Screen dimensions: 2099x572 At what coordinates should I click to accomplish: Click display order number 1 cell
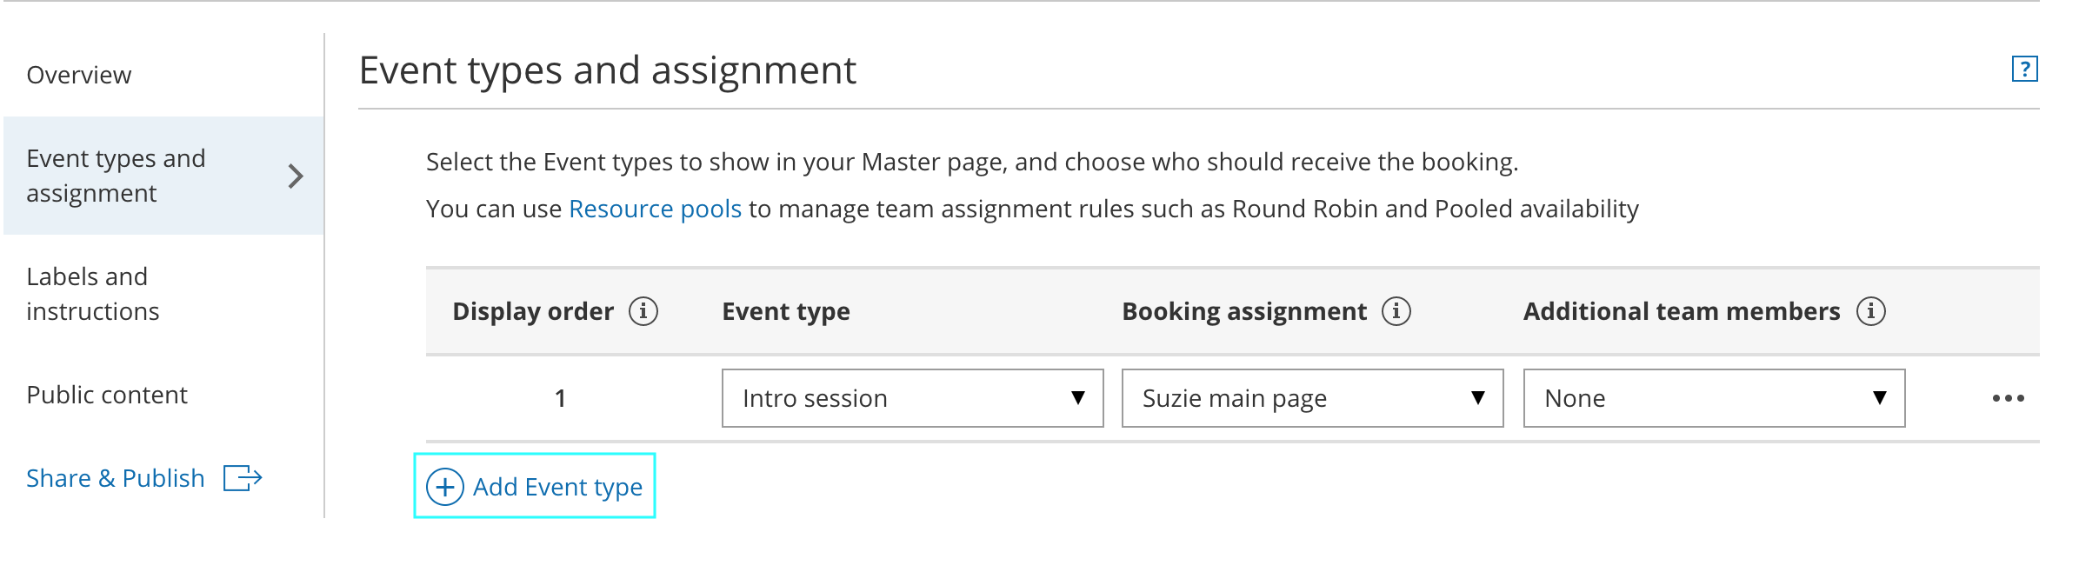click(x=561, y=398)
